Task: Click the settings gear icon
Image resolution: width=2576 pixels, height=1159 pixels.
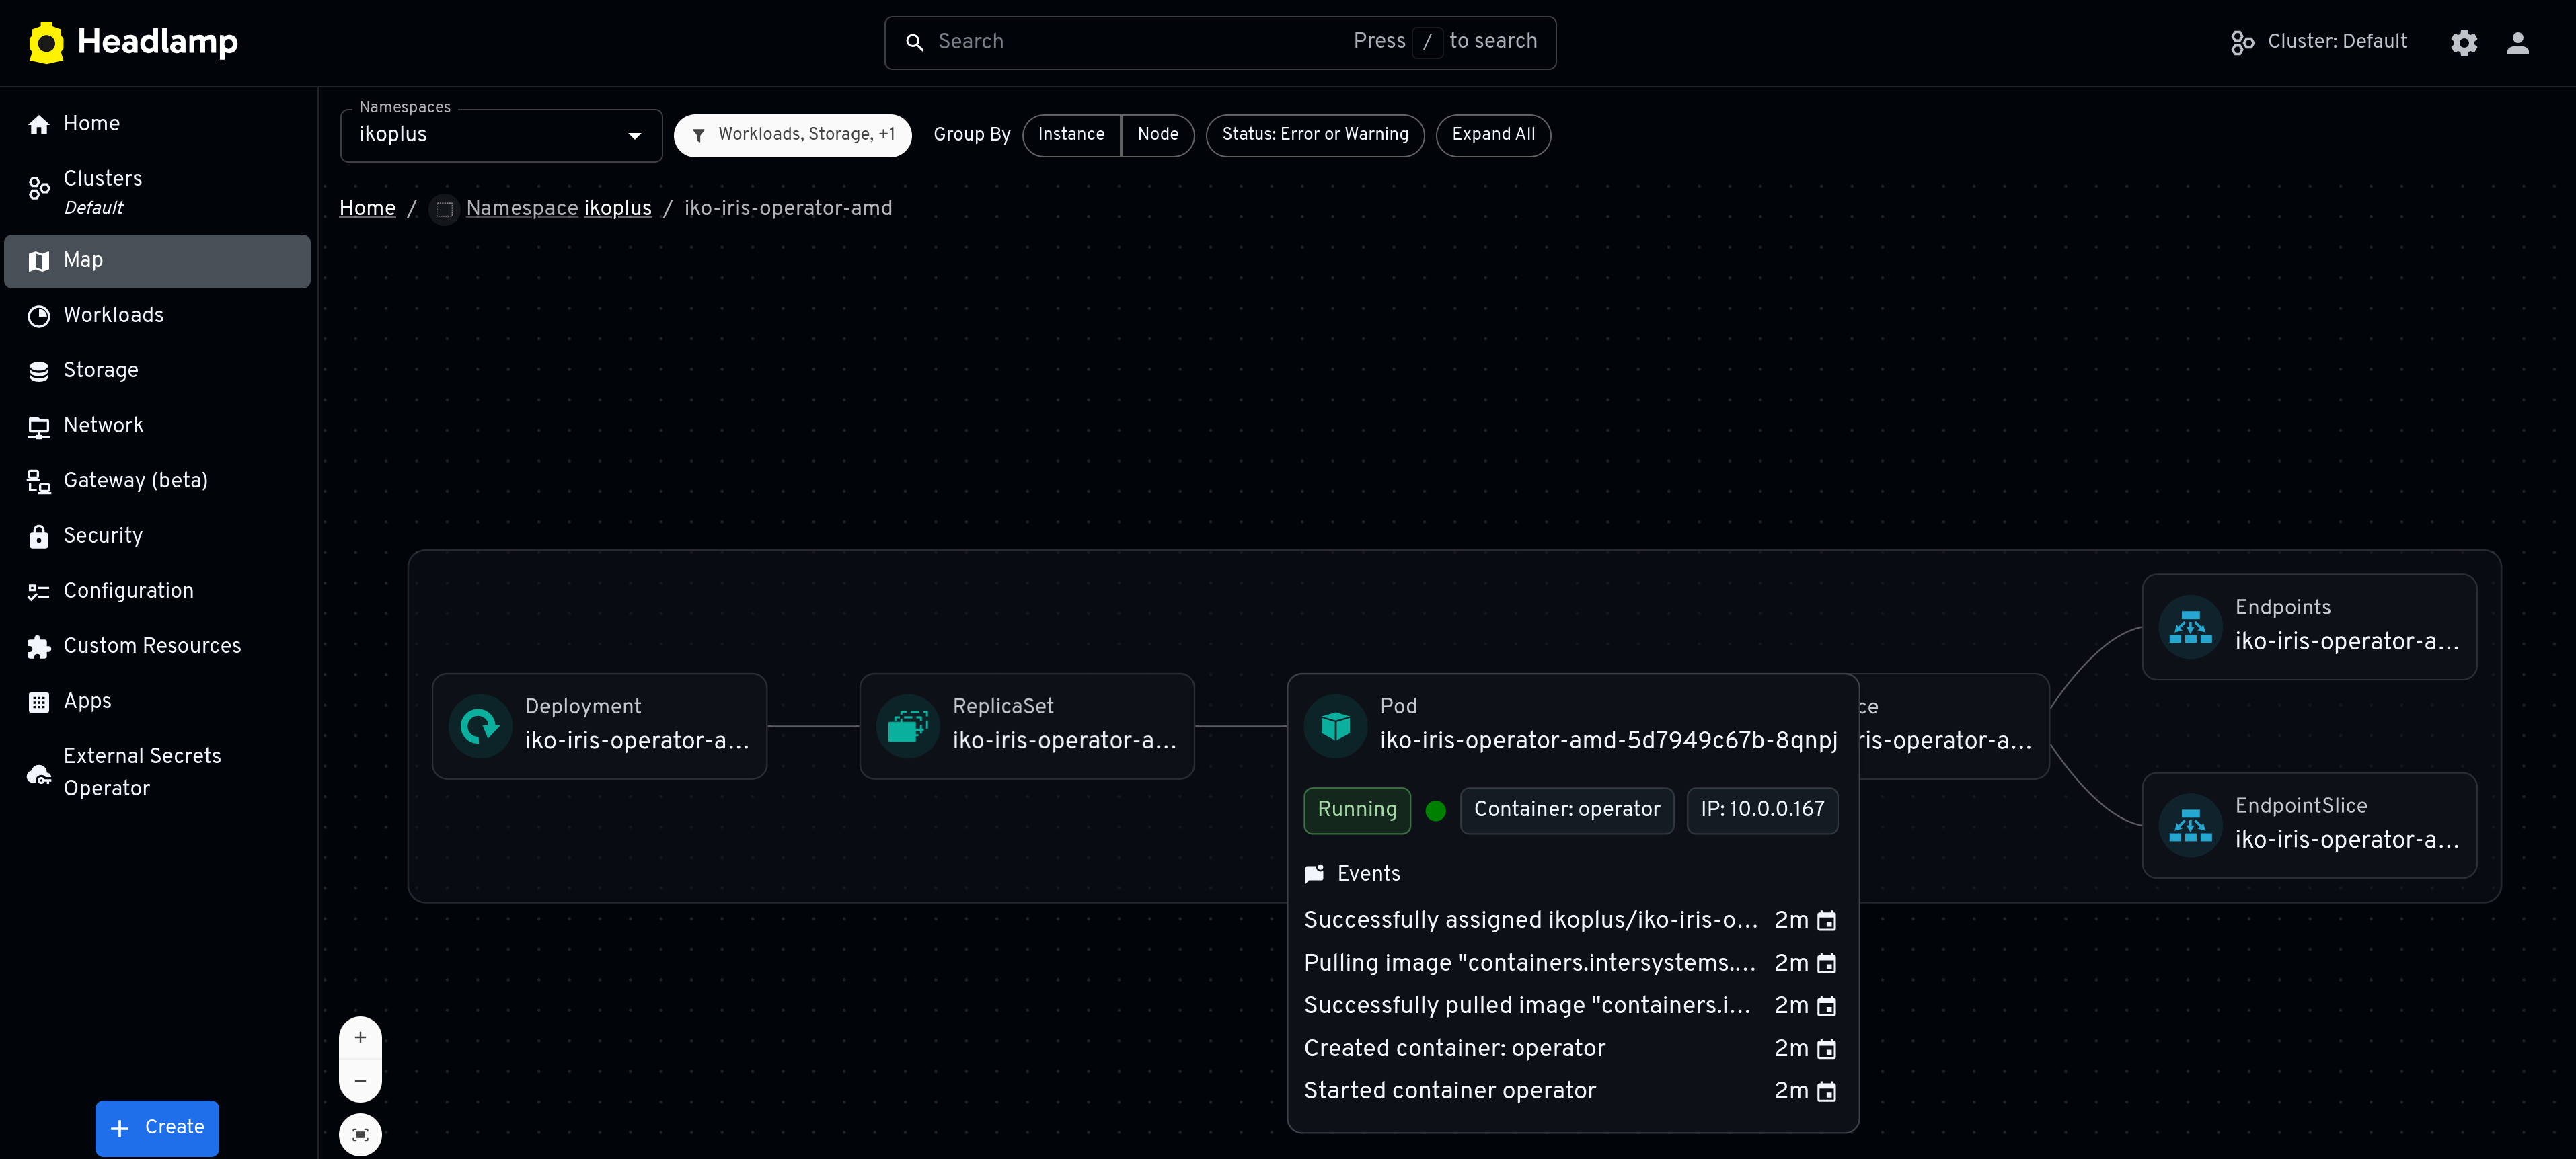Action: pos(2463,42)
